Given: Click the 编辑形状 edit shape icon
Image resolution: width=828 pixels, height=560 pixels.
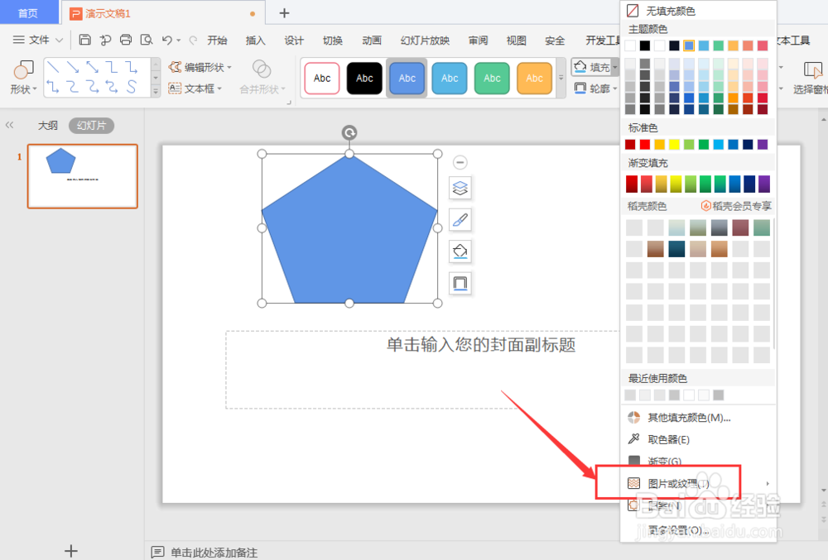Looking at the screenshot, I should [x=175, y=67].
